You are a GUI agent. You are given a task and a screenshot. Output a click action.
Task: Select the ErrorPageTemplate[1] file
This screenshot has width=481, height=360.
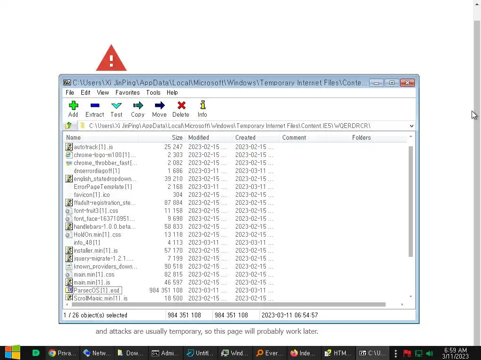pos(103,187)
